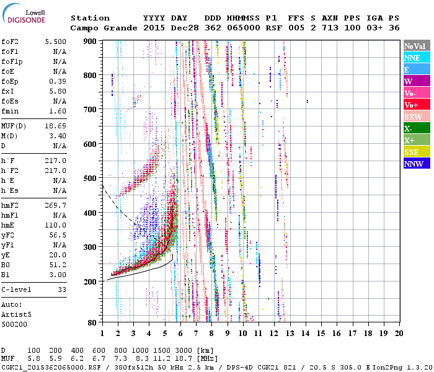Click the fxI value 5.80

pos(58,91)
